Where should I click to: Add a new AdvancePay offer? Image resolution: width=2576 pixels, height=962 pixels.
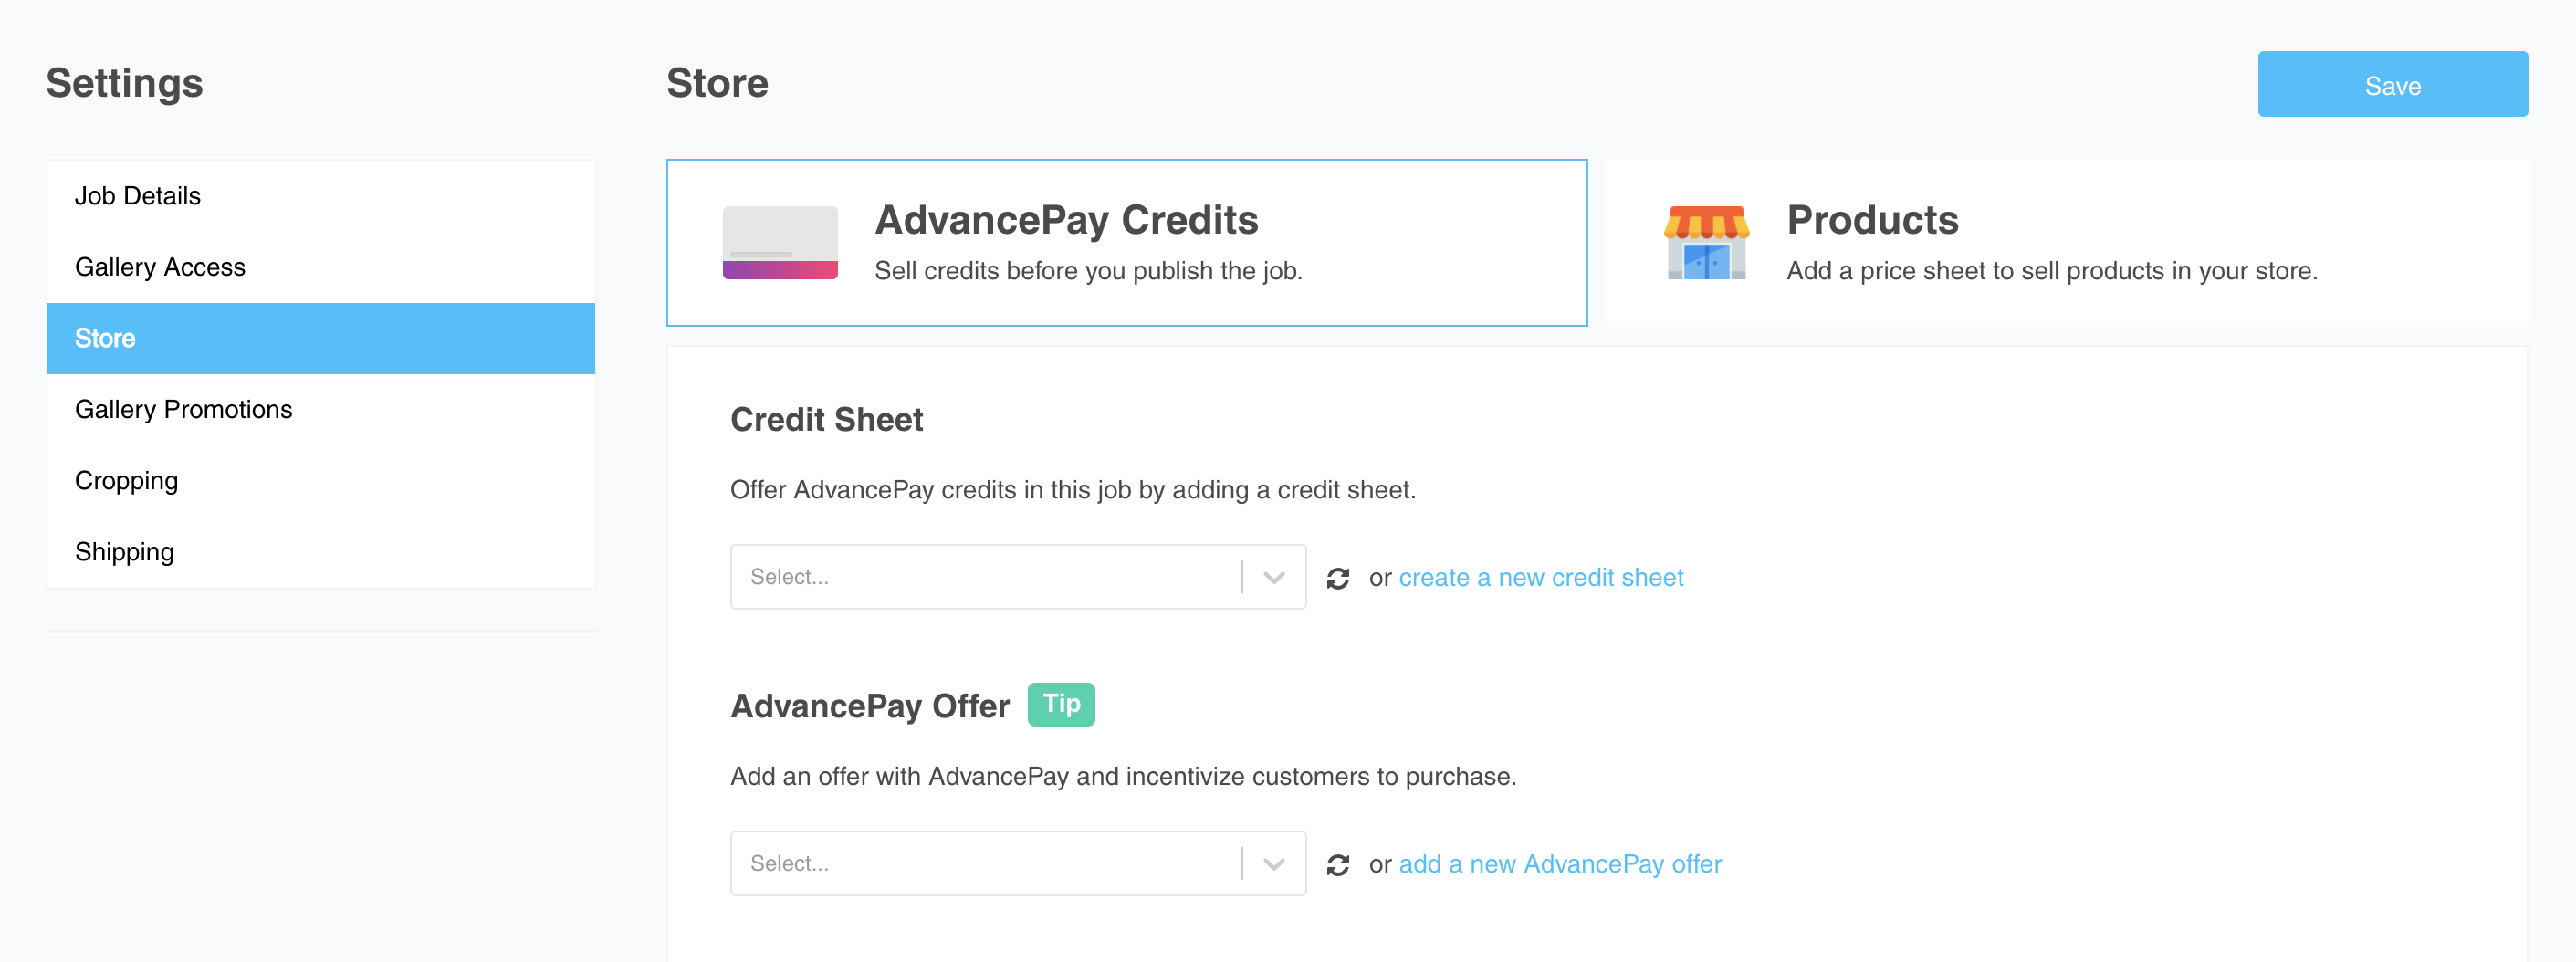[1560, 863]
